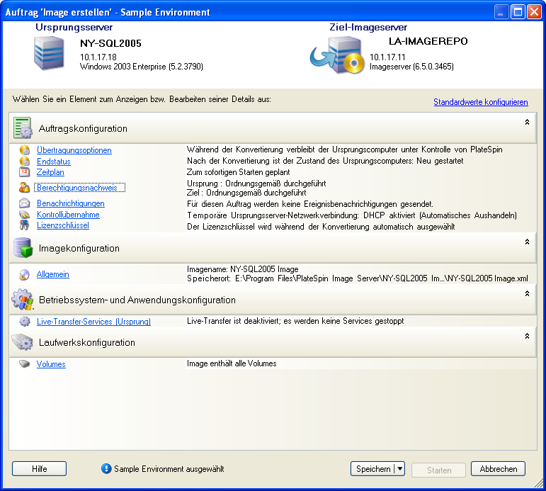This screenshot has width=546, height=491.
Task: Click the user icon beside Berechtigungsnachweis
Action: pyautogui.click(x=24, y=188)
